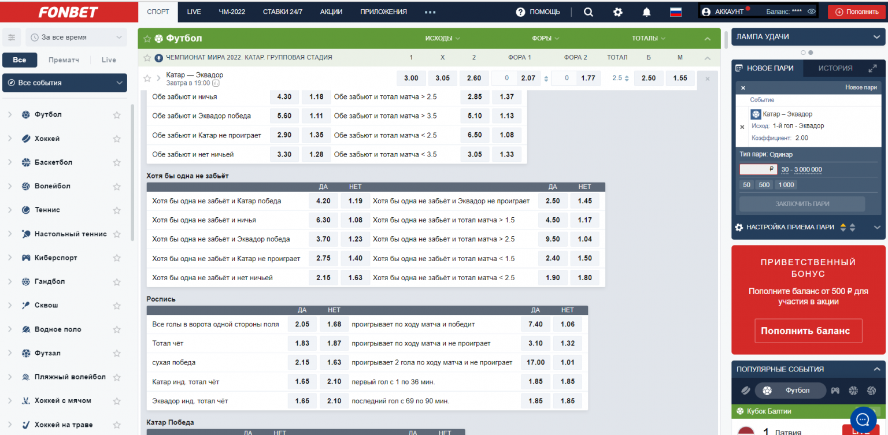This screenshot has width=888, height=435.
Task: Click the FONBET logo
Action: point(68,12)
